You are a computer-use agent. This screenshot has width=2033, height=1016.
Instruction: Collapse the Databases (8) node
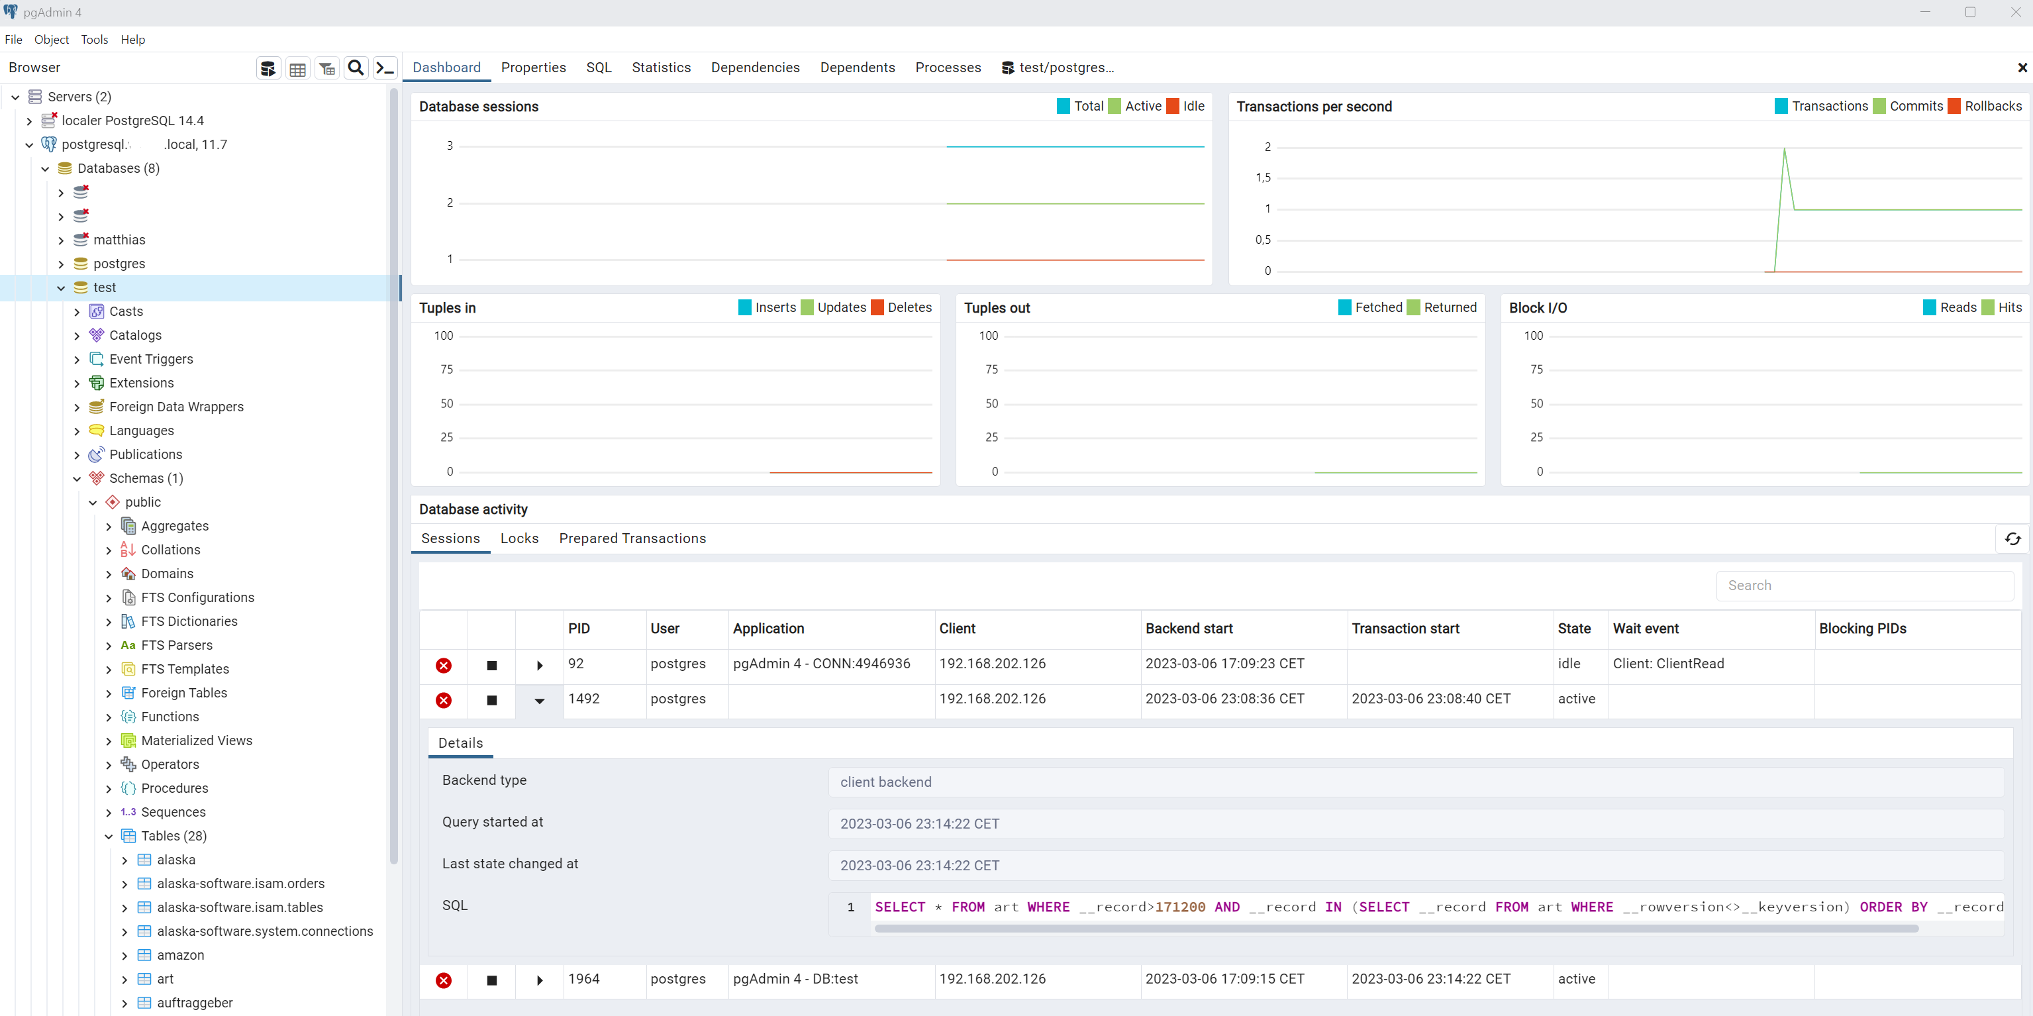45,169
